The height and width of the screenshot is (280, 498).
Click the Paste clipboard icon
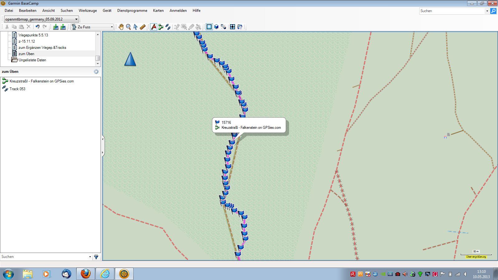pyautogui.click(x=21, y=27)
